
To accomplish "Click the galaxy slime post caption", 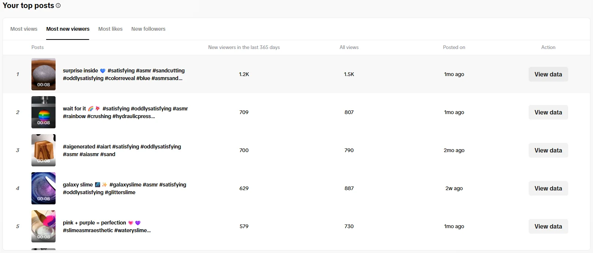I will [x=124, y=188].
